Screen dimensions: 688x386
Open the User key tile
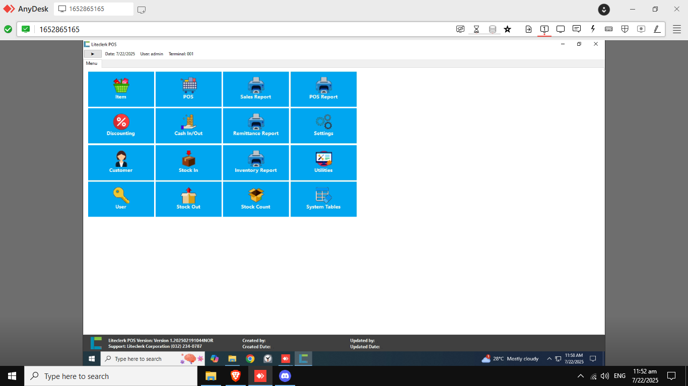[121, 199]
